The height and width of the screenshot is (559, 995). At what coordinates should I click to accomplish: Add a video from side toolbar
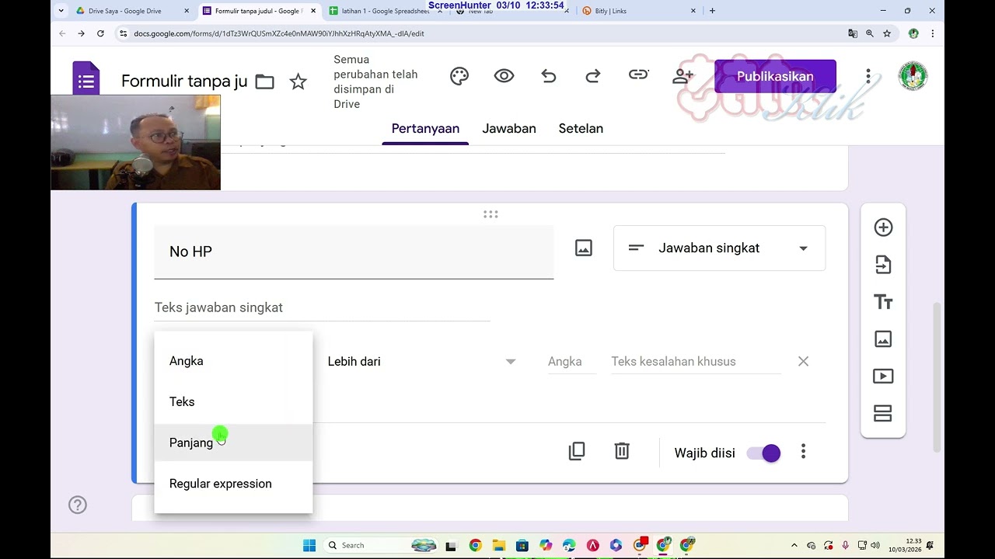(x=883, y=377)
